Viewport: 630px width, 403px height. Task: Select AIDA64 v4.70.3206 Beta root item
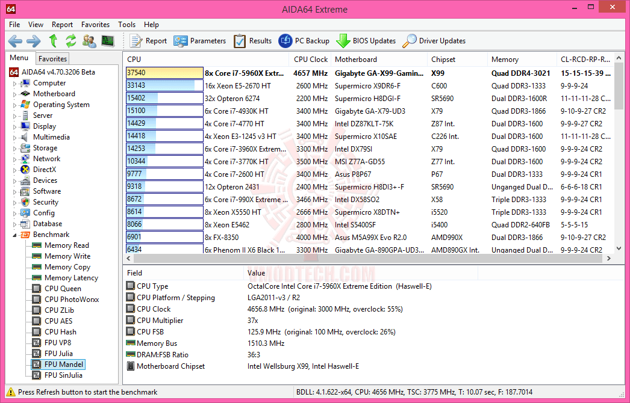[x=58, y=72]
